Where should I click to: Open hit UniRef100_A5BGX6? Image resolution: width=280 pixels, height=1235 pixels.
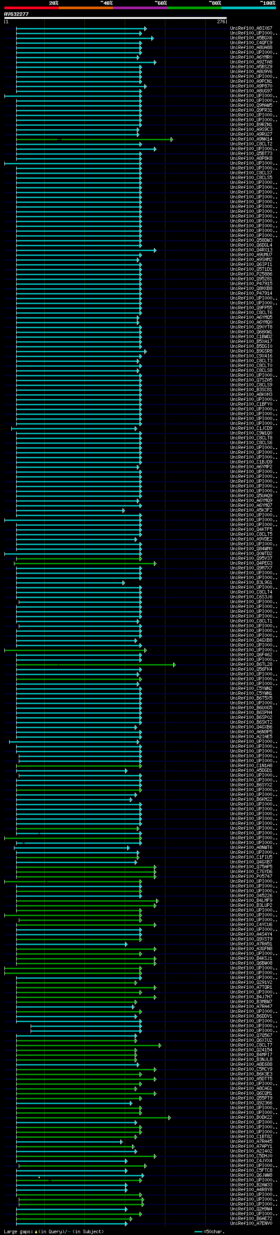tap(251, 38)
